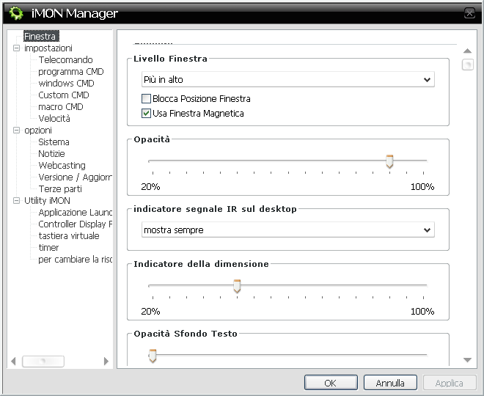
Task: Open windows CMD settings
Action: pos(66,84)
